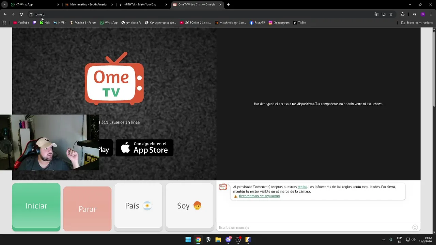Translate this page icon
The width and height of the screenshot is (436, 245).
376,14
